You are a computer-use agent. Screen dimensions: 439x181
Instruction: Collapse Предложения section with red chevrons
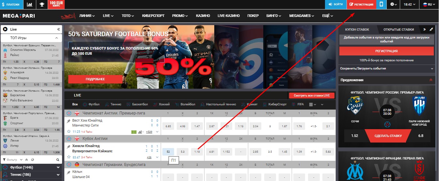coord(431,80)
